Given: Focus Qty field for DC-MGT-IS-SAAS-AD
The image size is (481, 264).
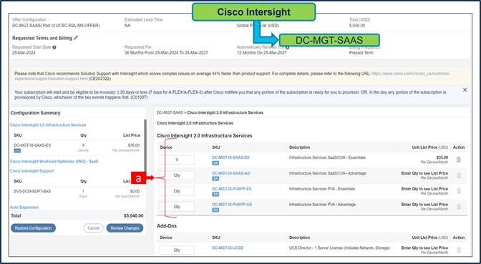Looking at the screenshot, I should pos(177,175).
